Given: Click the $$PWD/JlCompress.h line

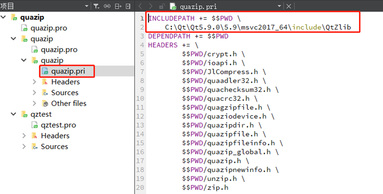Looking at the screenshot, I should pyautogui.click(x=224, y=72).
